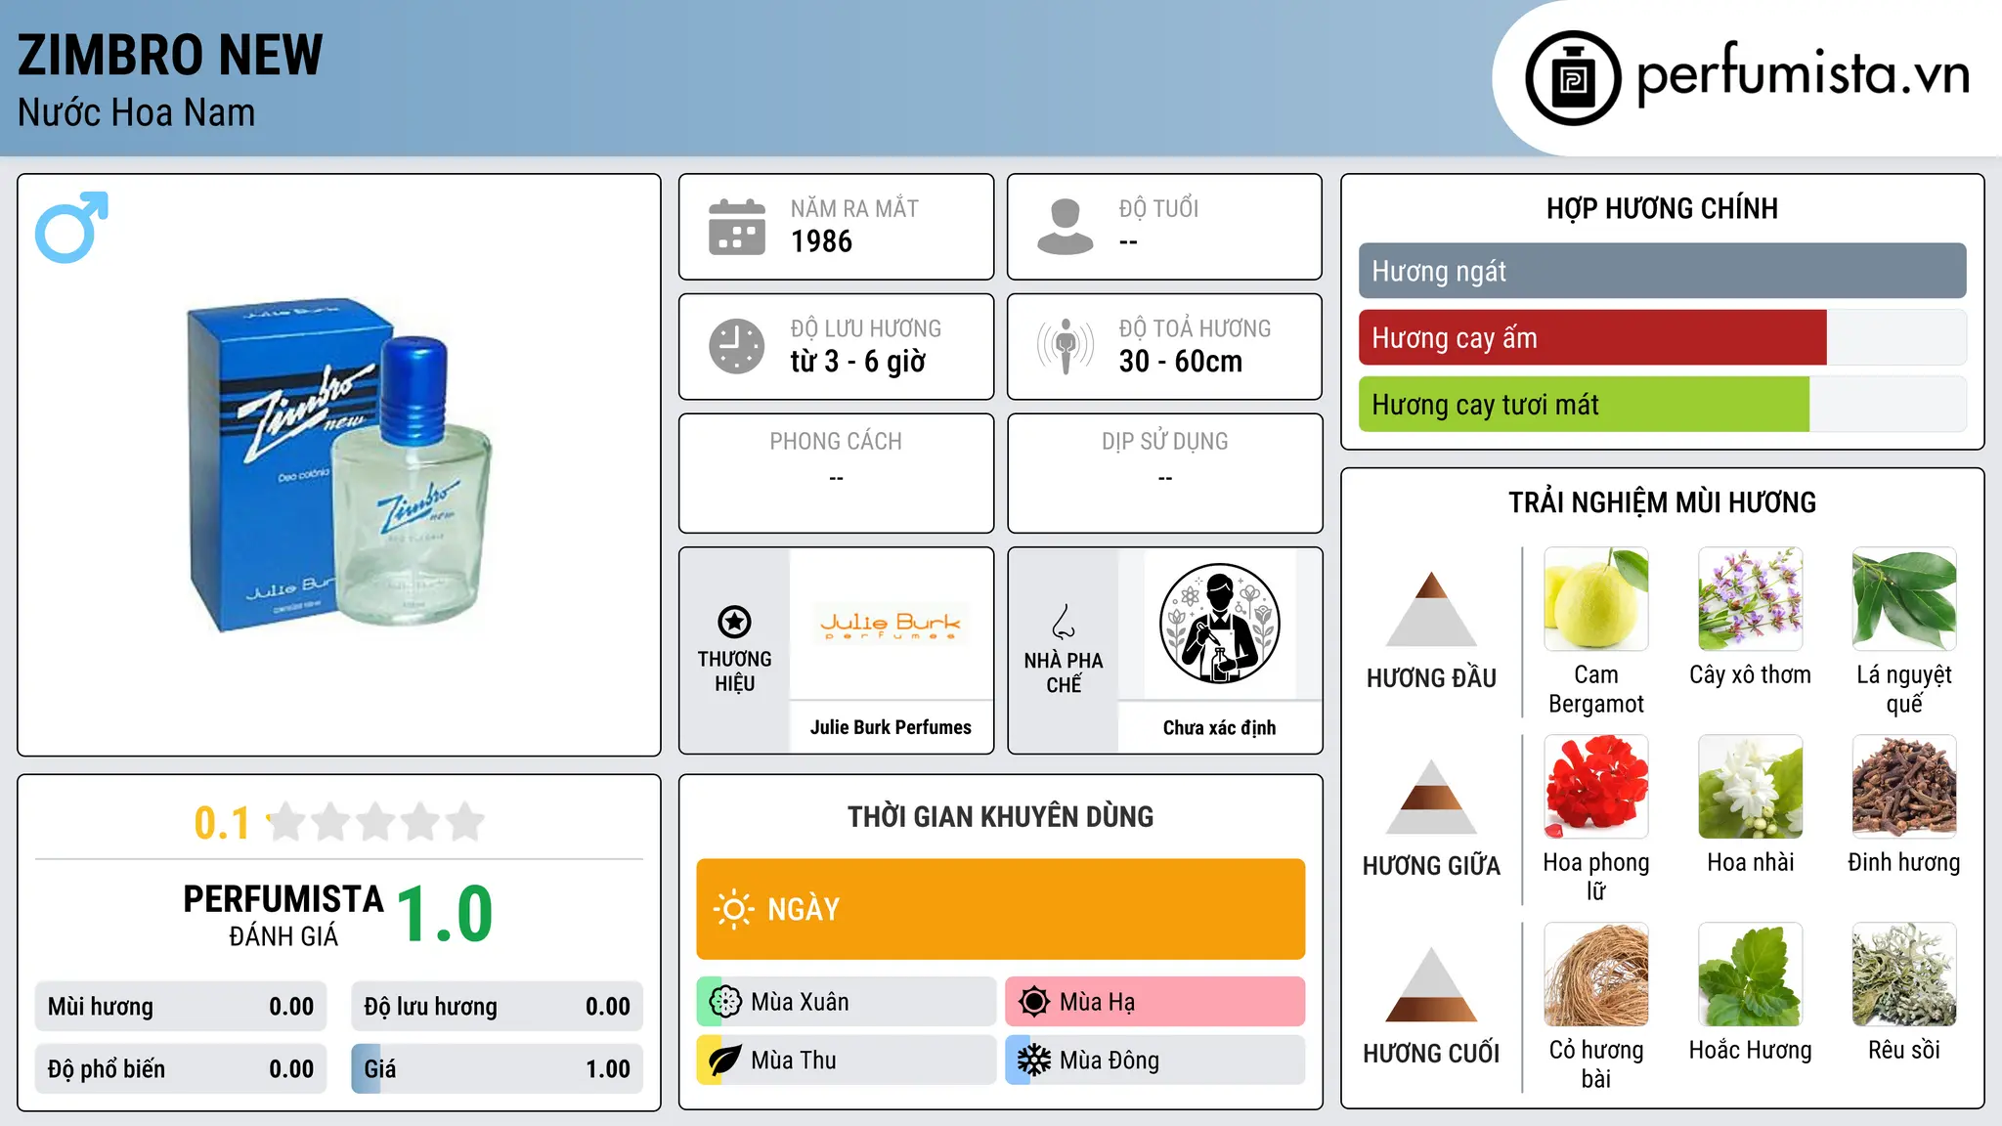
Task: Select the Mùa Thu season bar
Action: pyautogui.click(x=846, y=1061)
